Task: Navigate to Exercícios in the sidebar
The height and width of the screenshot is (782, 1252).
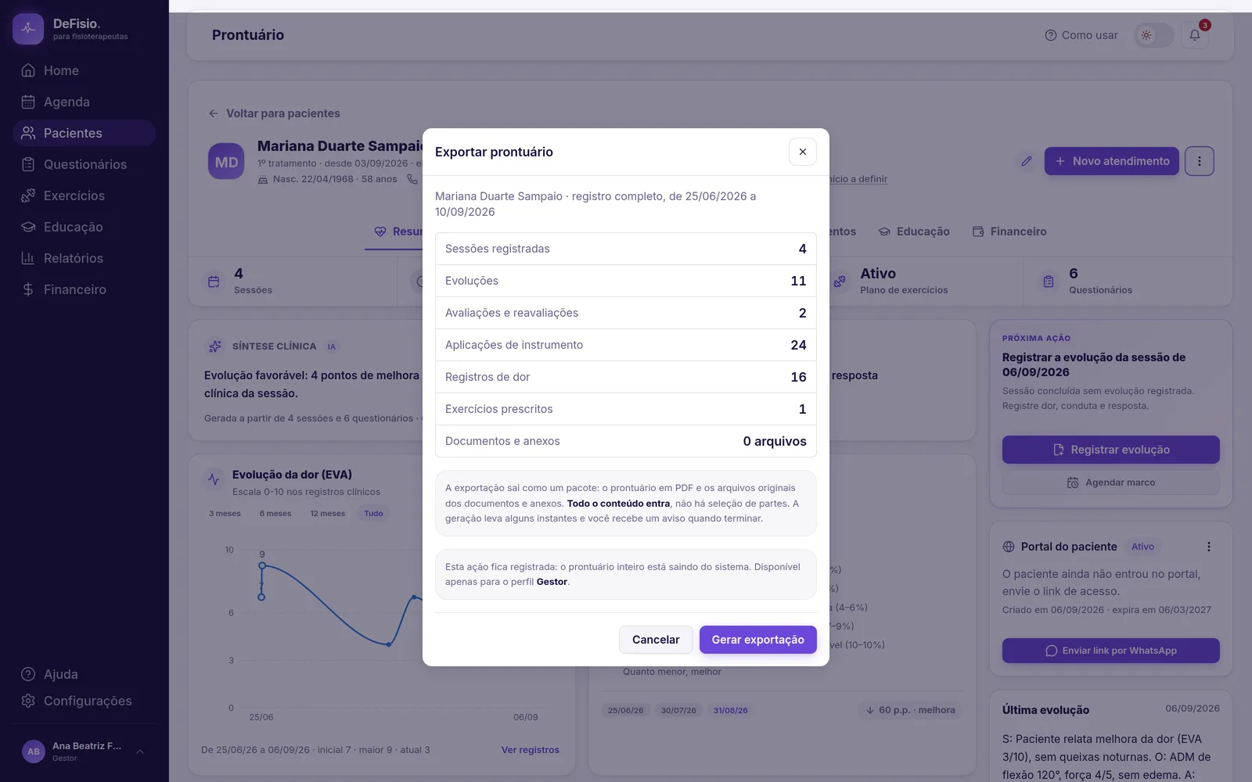Action: (84, 195)
